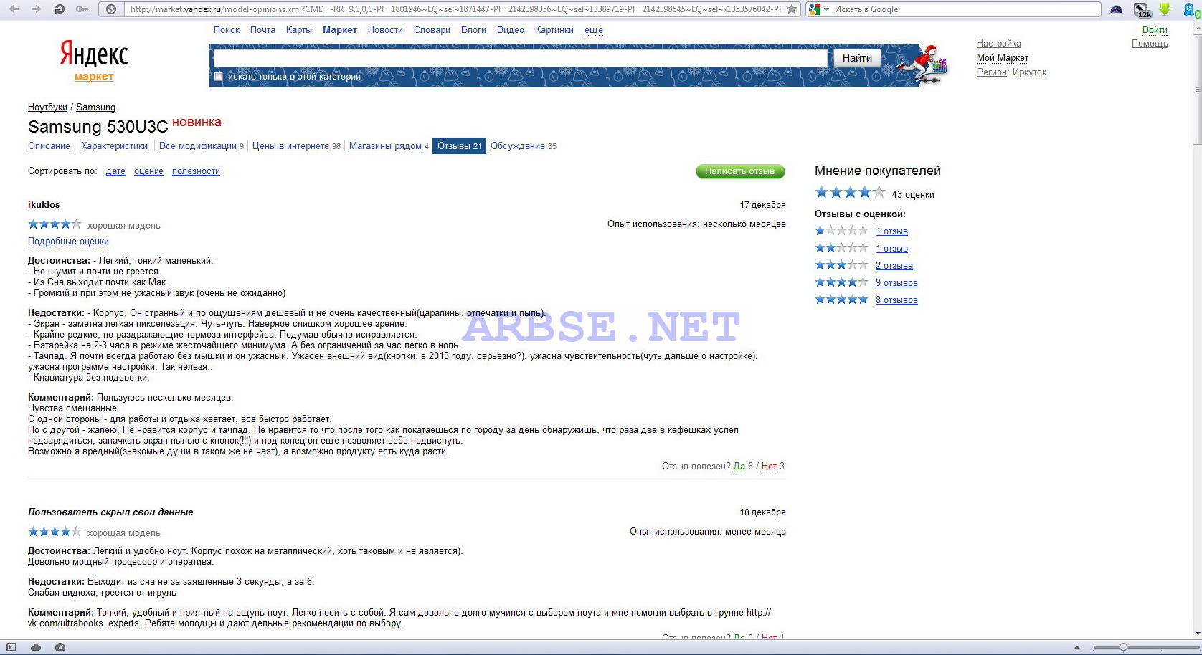Open the speedometer extension icon
Screen dimensions: 1202x655
[1117, 9]
